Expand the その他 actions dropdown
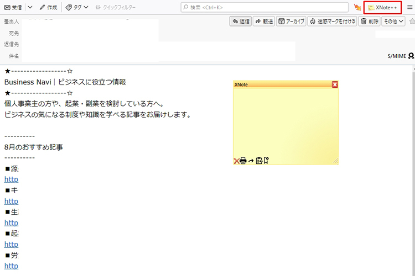The width and height of the screenshot is (415, 276). [x=394, y=21]
